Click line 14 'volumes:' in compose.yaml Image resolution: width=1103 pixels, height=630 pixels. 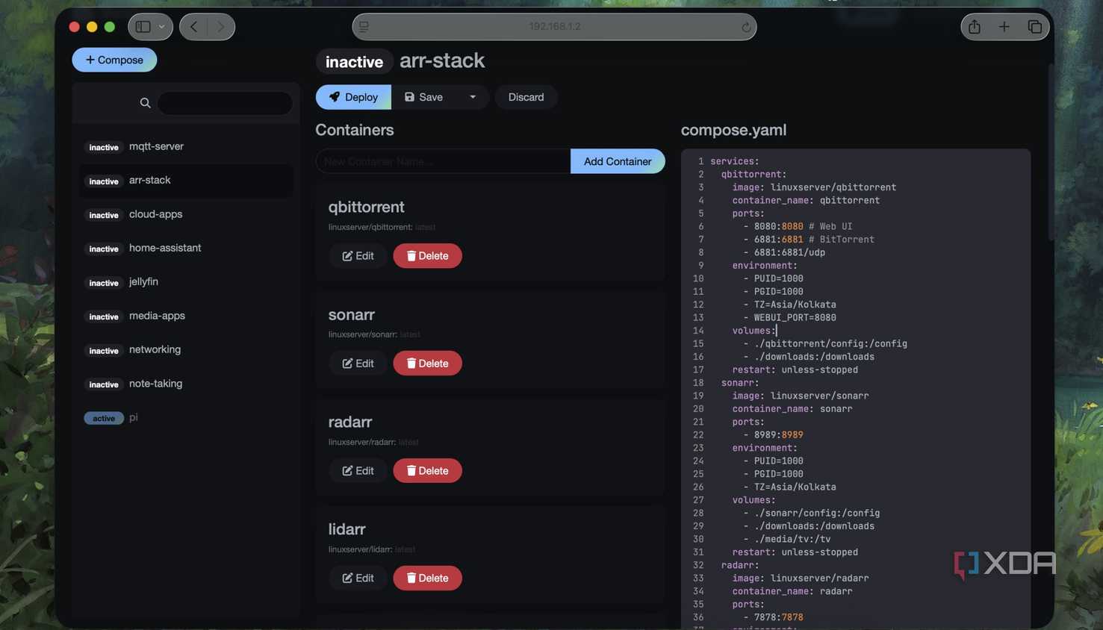tap(754, 331)
